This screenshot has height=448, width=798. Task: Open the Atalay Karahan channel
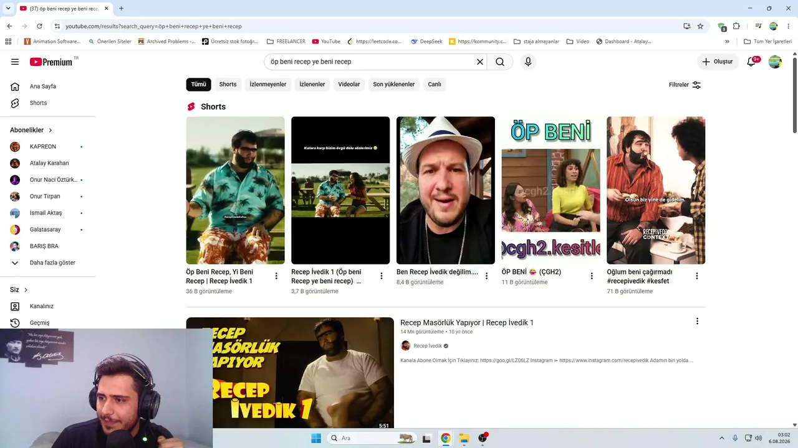48,163
